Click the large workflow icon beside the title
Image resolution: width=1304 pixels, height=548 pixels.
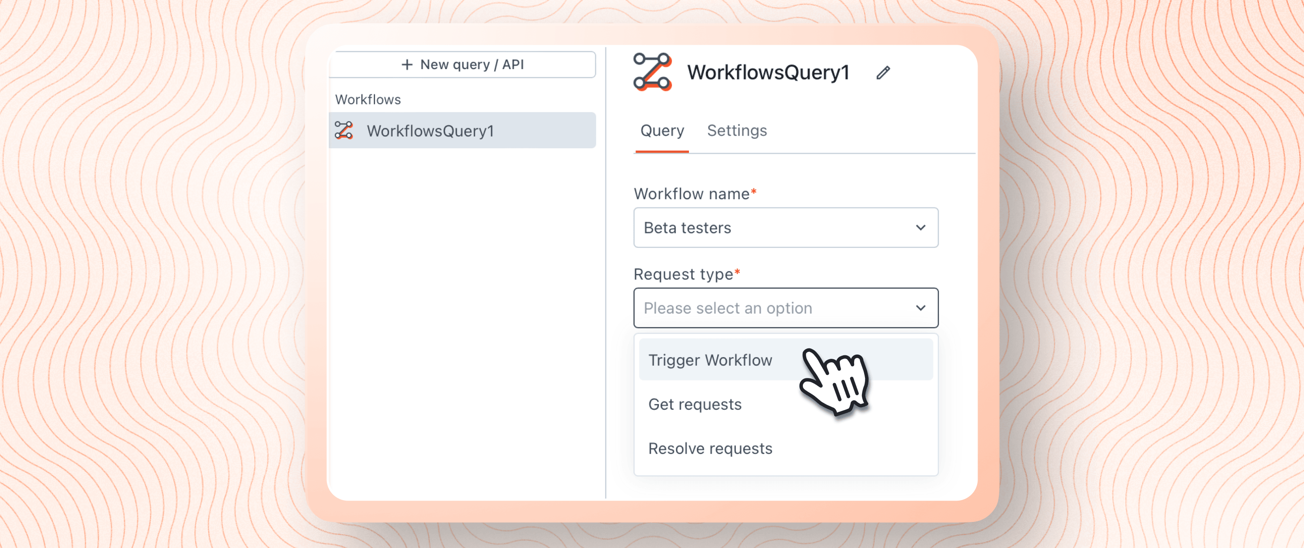652,72
